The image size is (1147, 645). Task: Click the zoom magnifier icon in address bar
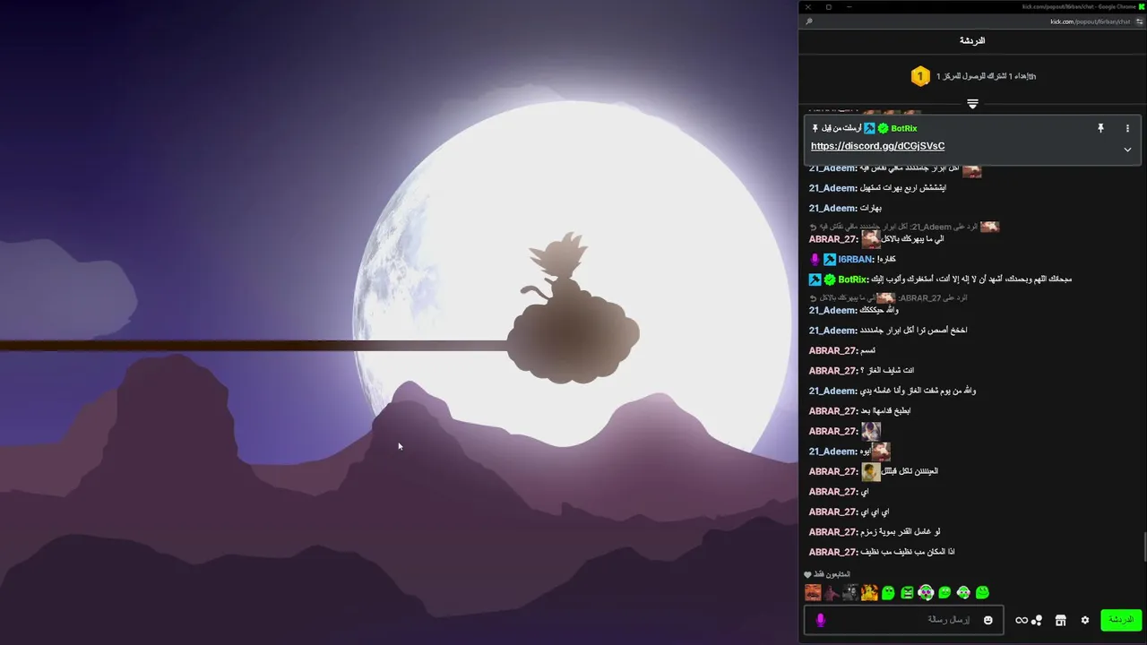809,21
